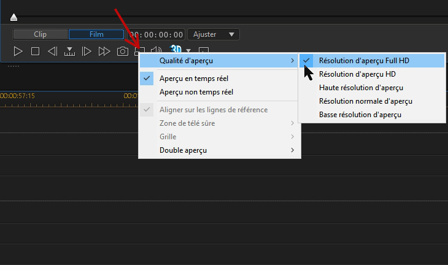Click the fast forward icon
The width and height of the screenshot is (448, 265).
point(104,52)
